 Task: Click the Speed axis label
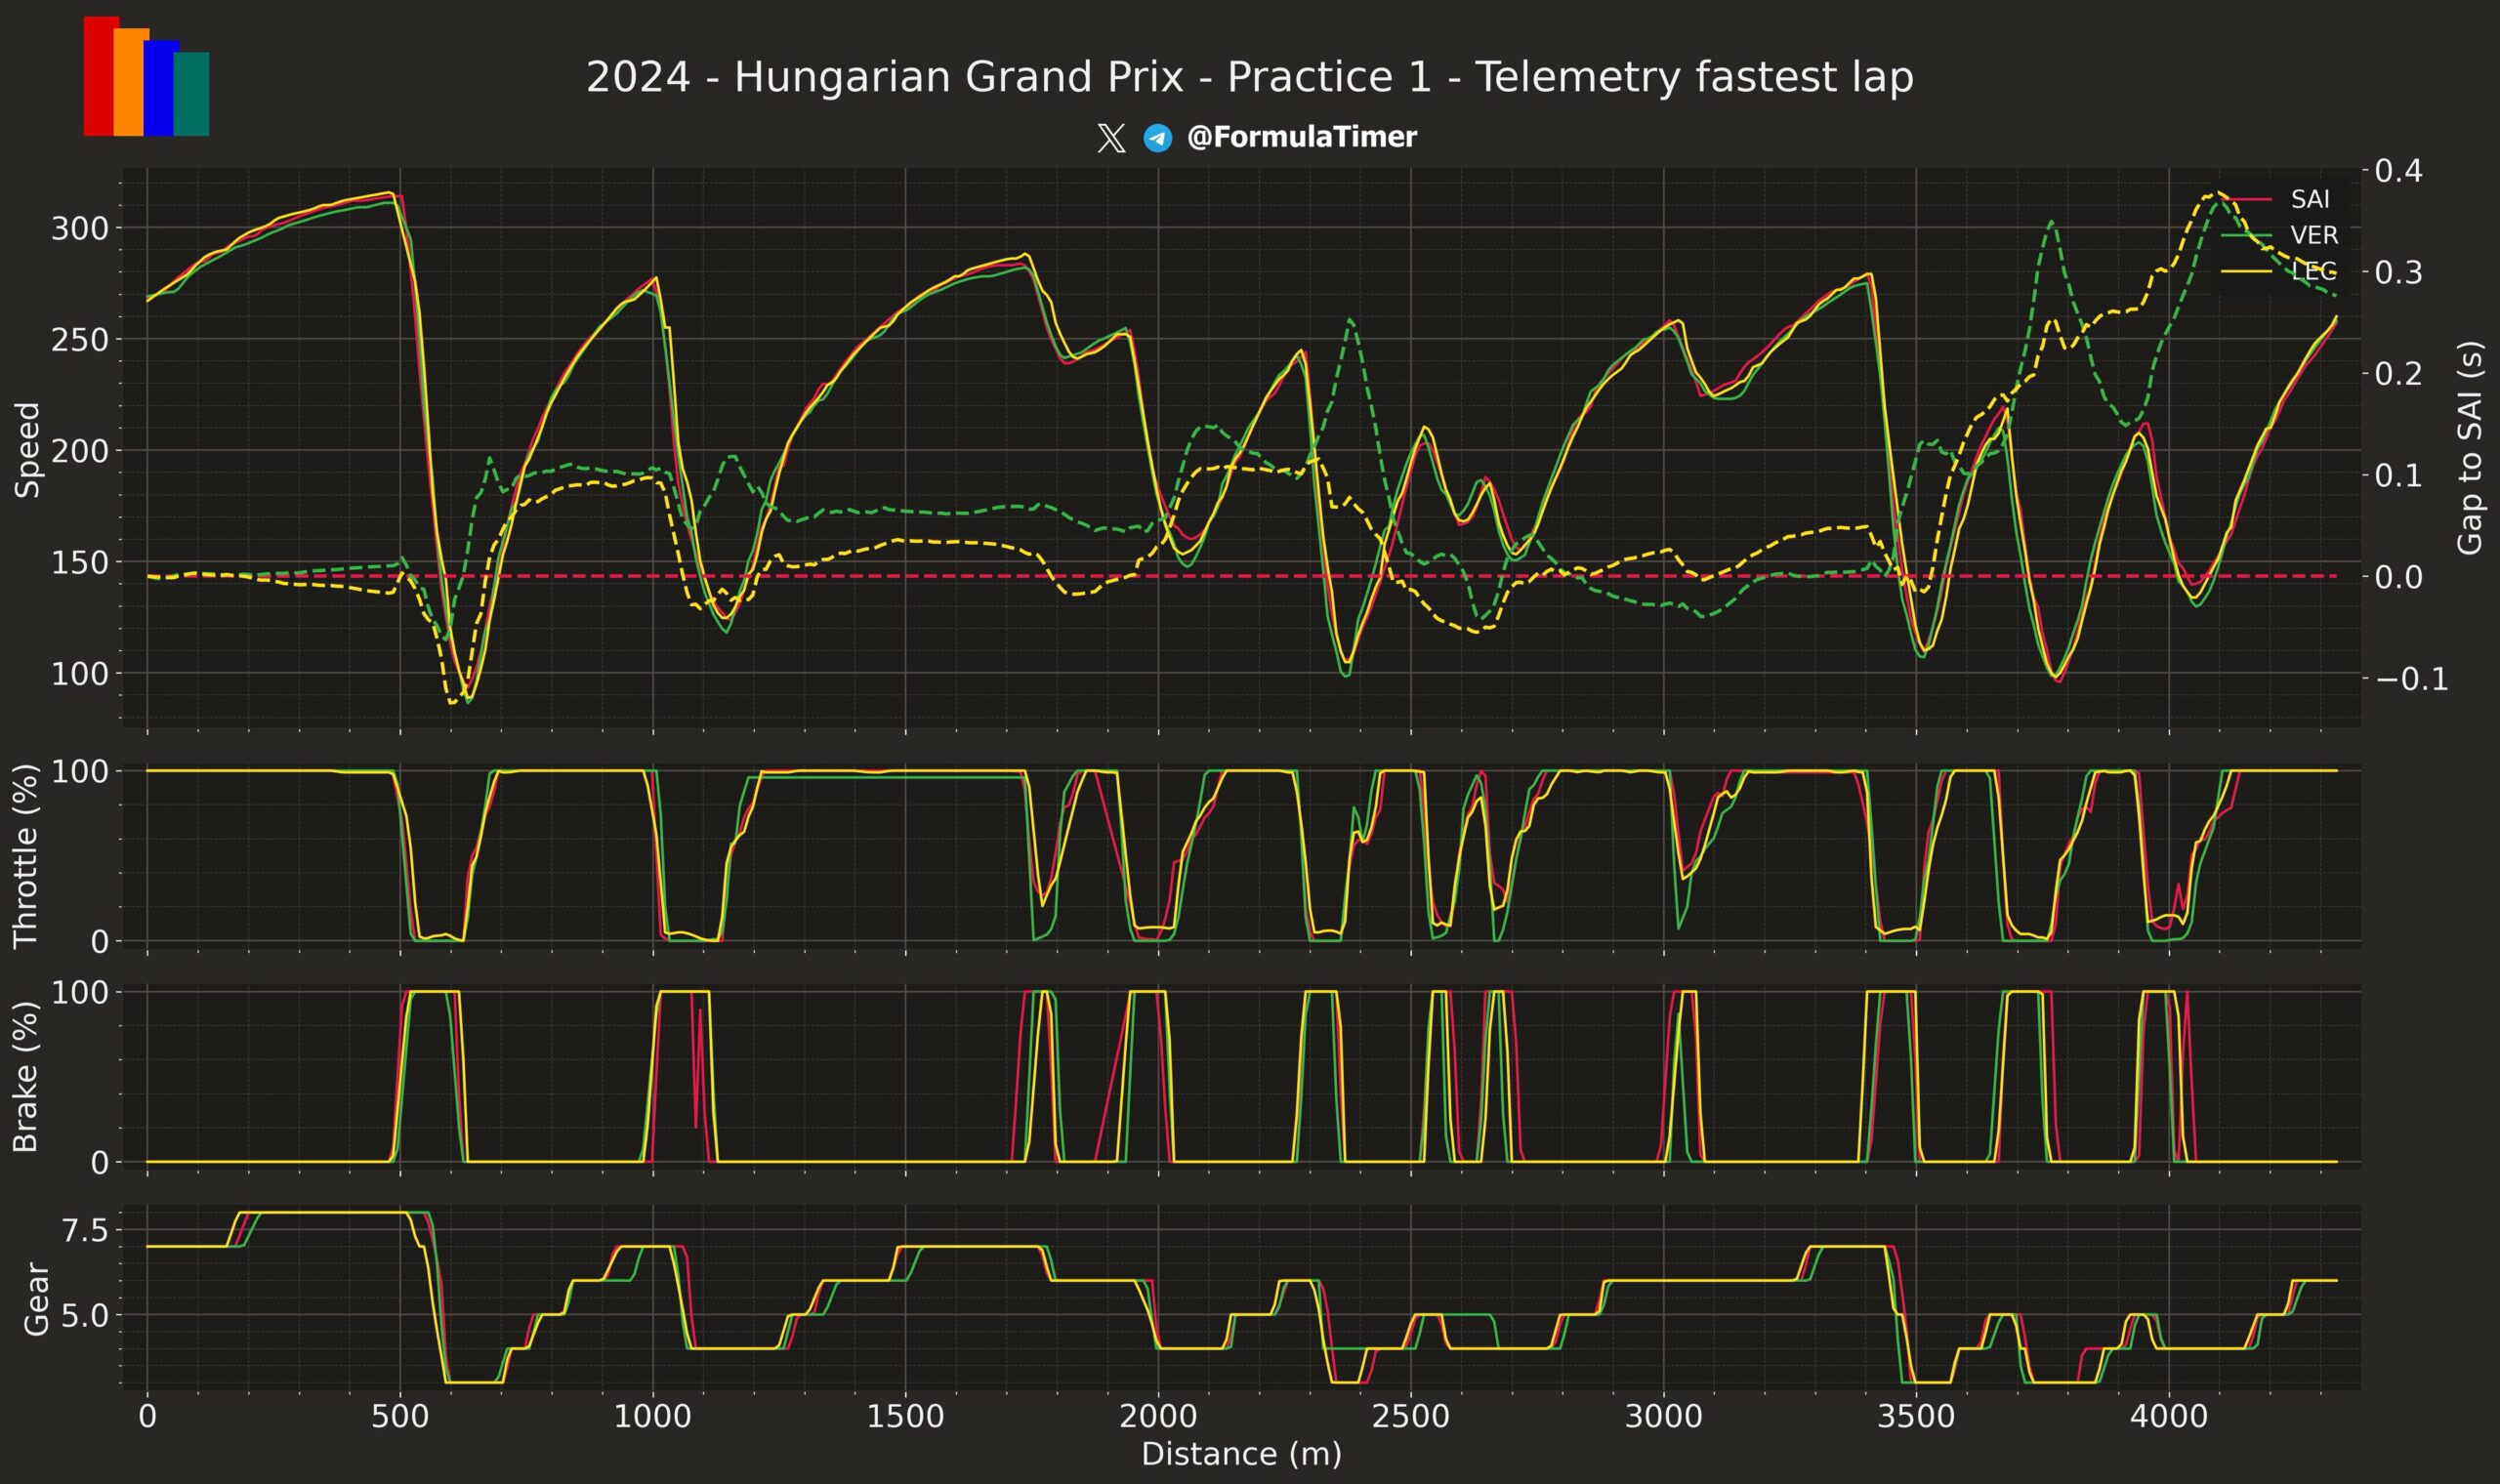pyautogui.click(x=27, y=450)
